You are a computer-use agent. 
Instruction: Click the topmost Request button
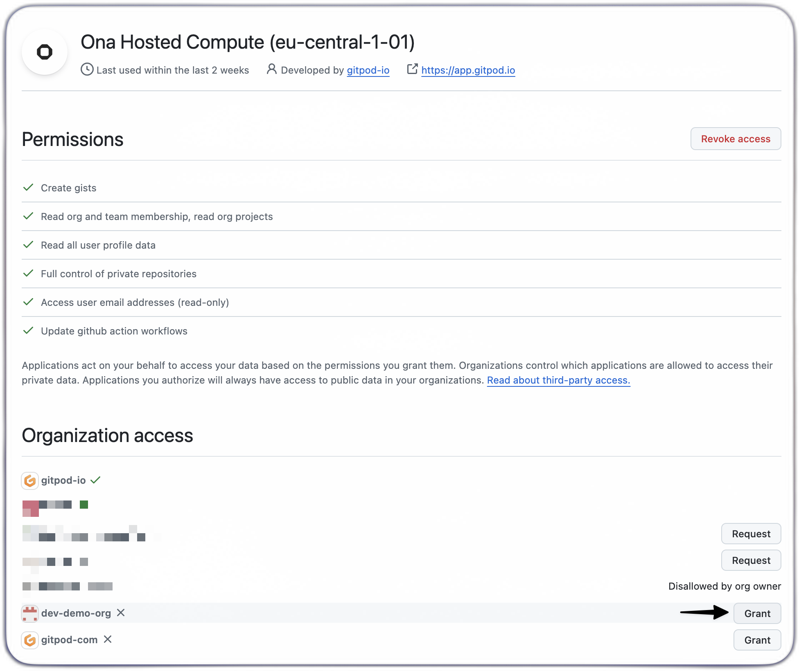point(751,534)
